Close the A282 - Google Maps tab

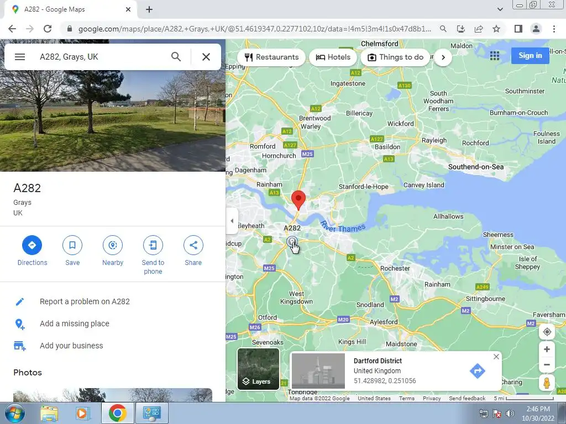coord(128,9)
